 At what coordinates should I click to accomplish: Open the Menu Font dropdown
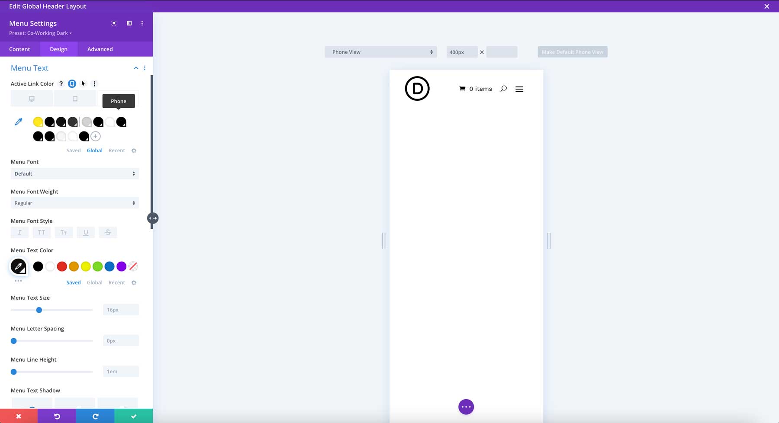pyautogui.click(x=74, y=173)
